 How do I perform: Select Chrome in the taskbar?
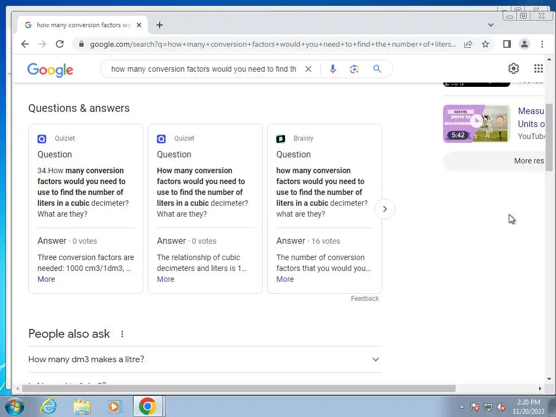coord(148,406)
